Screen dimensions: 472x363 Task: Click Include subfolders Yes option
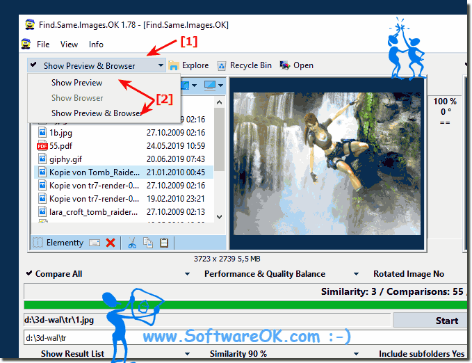pyautogui.click(x=422, y=354)
